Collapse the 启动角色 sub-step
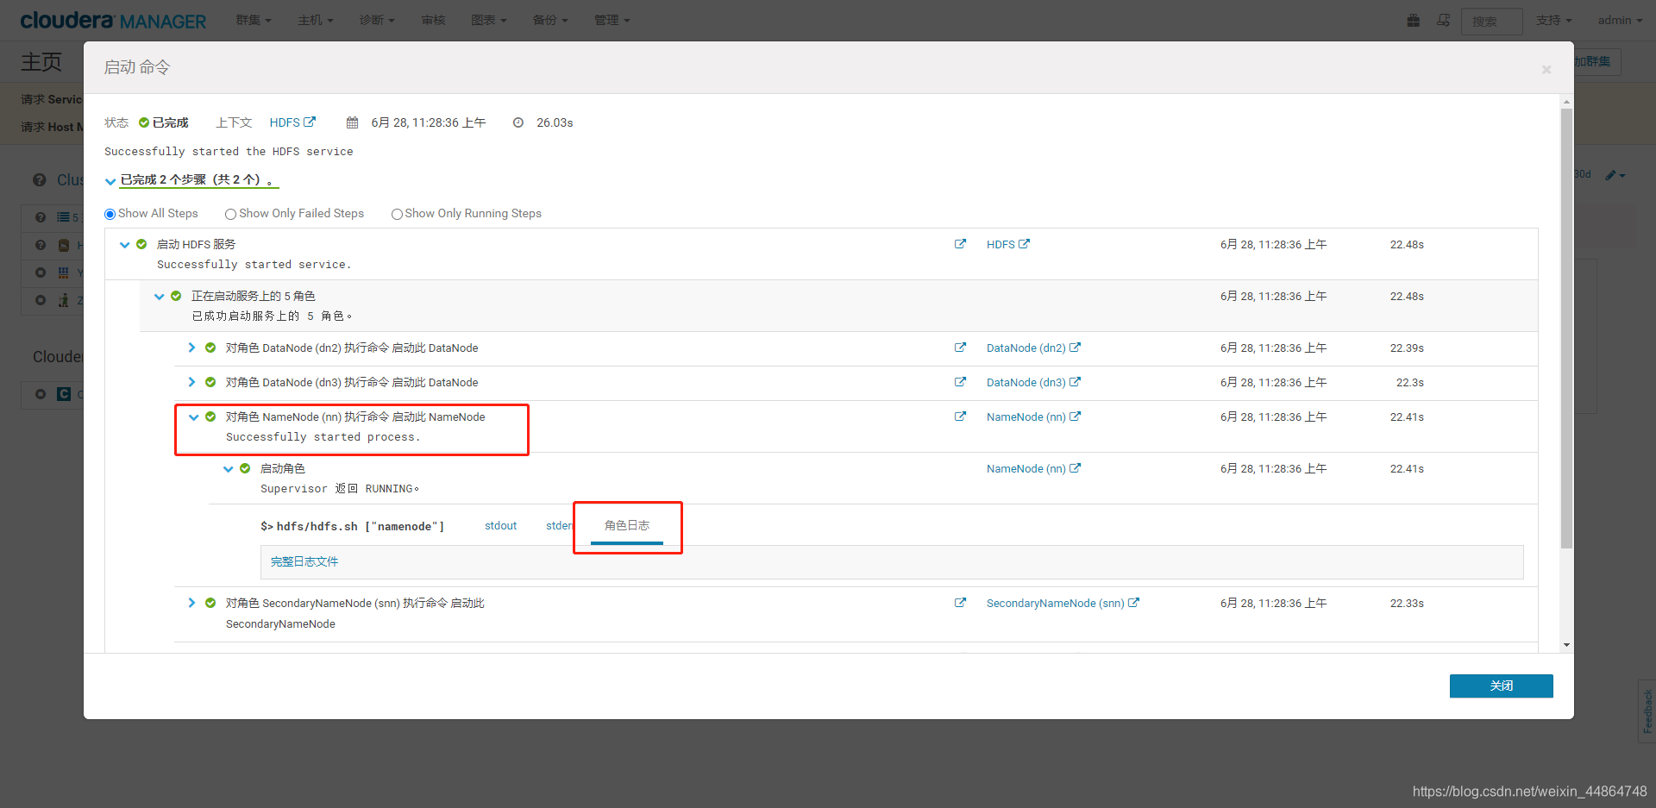Viewport: 1656px width, 808px height. pyautogui.click(x=228, y=469)
